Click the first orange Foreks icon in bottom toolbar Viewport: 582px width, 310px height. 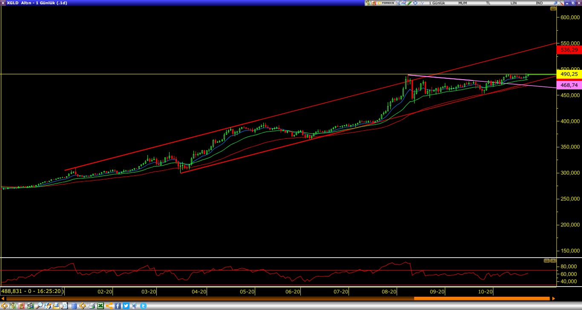(x=4, y=306)
